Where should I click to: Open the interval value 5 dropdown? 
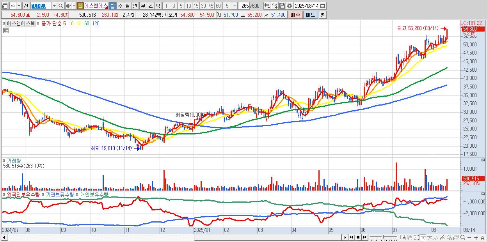coord(235,6)
